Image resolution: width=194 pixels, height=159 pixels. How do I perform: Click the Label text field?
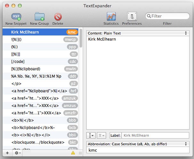(x=155, y=135)
